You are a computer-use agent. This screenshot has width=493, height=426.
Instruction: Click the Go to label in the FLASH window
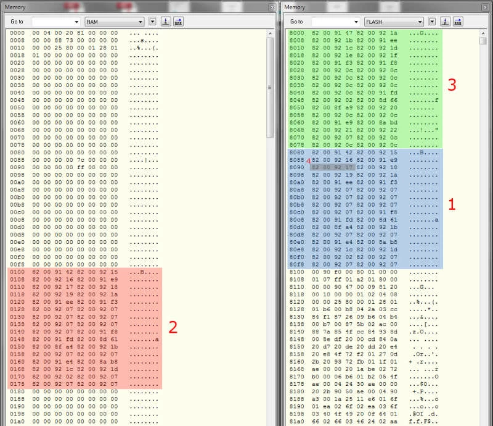click(296, 22)
